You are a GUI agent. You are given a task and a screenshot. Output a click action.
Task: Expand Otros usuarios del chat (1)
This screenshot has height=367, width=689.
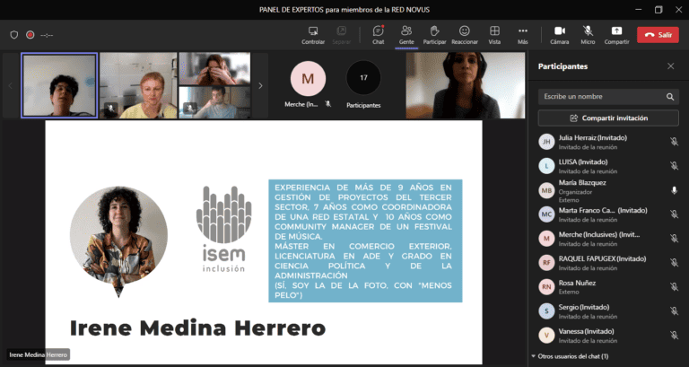570,356
